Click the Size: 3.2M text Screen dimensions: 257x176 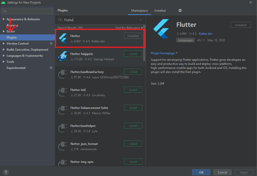(x=157, y=84)
